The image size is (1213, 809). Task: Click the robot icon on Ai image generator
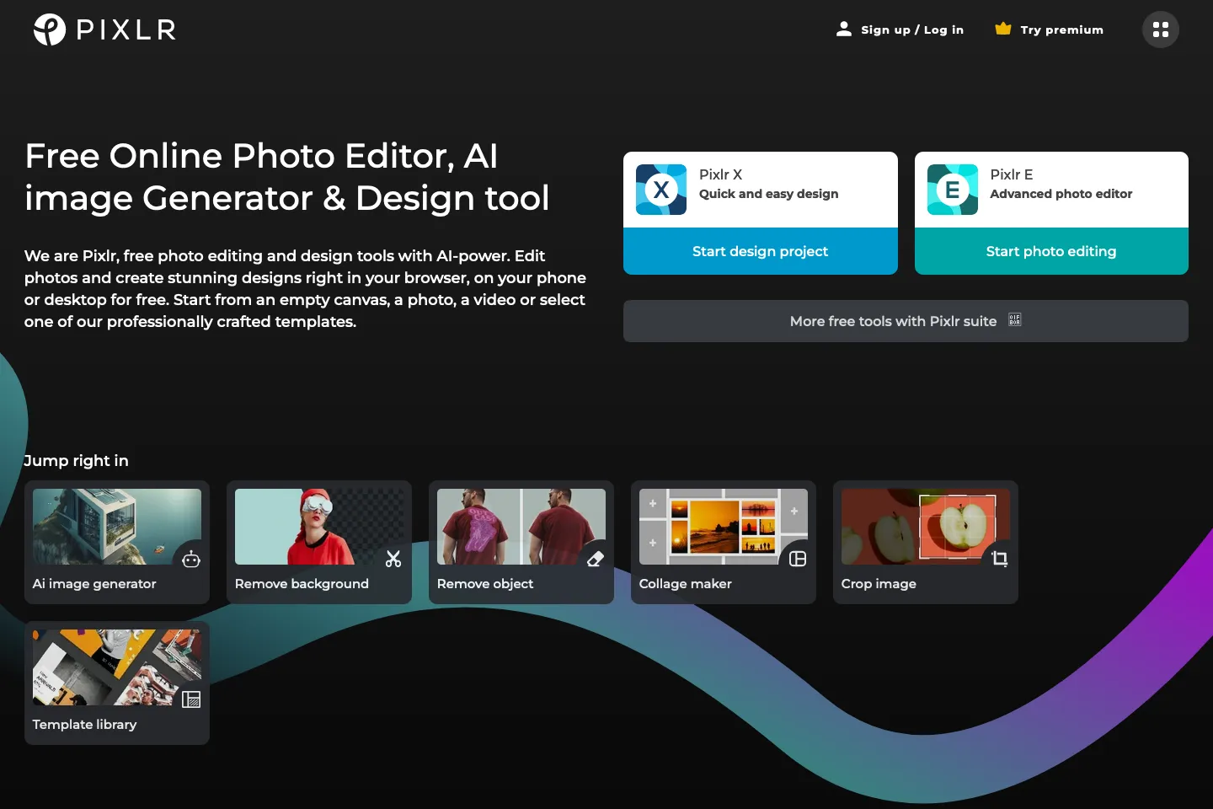point(191,559)
